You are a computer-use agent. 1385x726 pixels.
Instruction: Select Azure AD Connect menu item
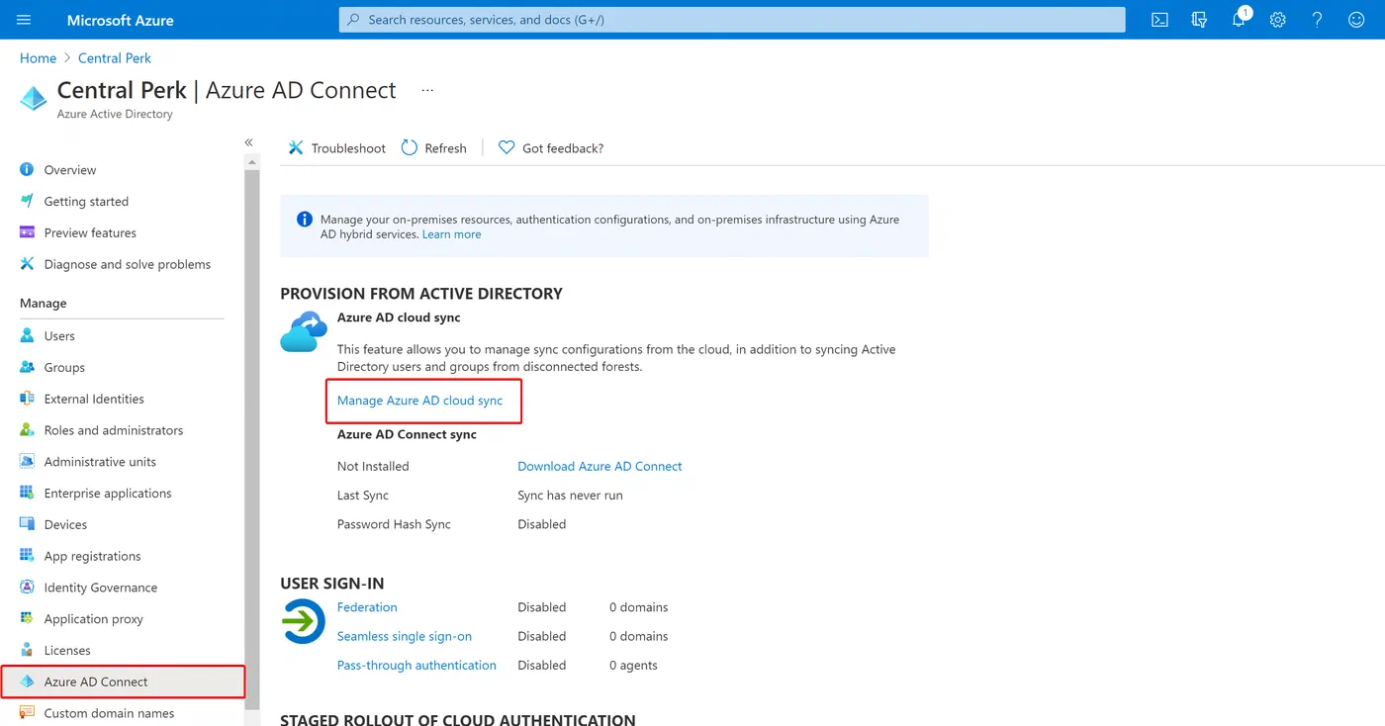pos(122,682)
